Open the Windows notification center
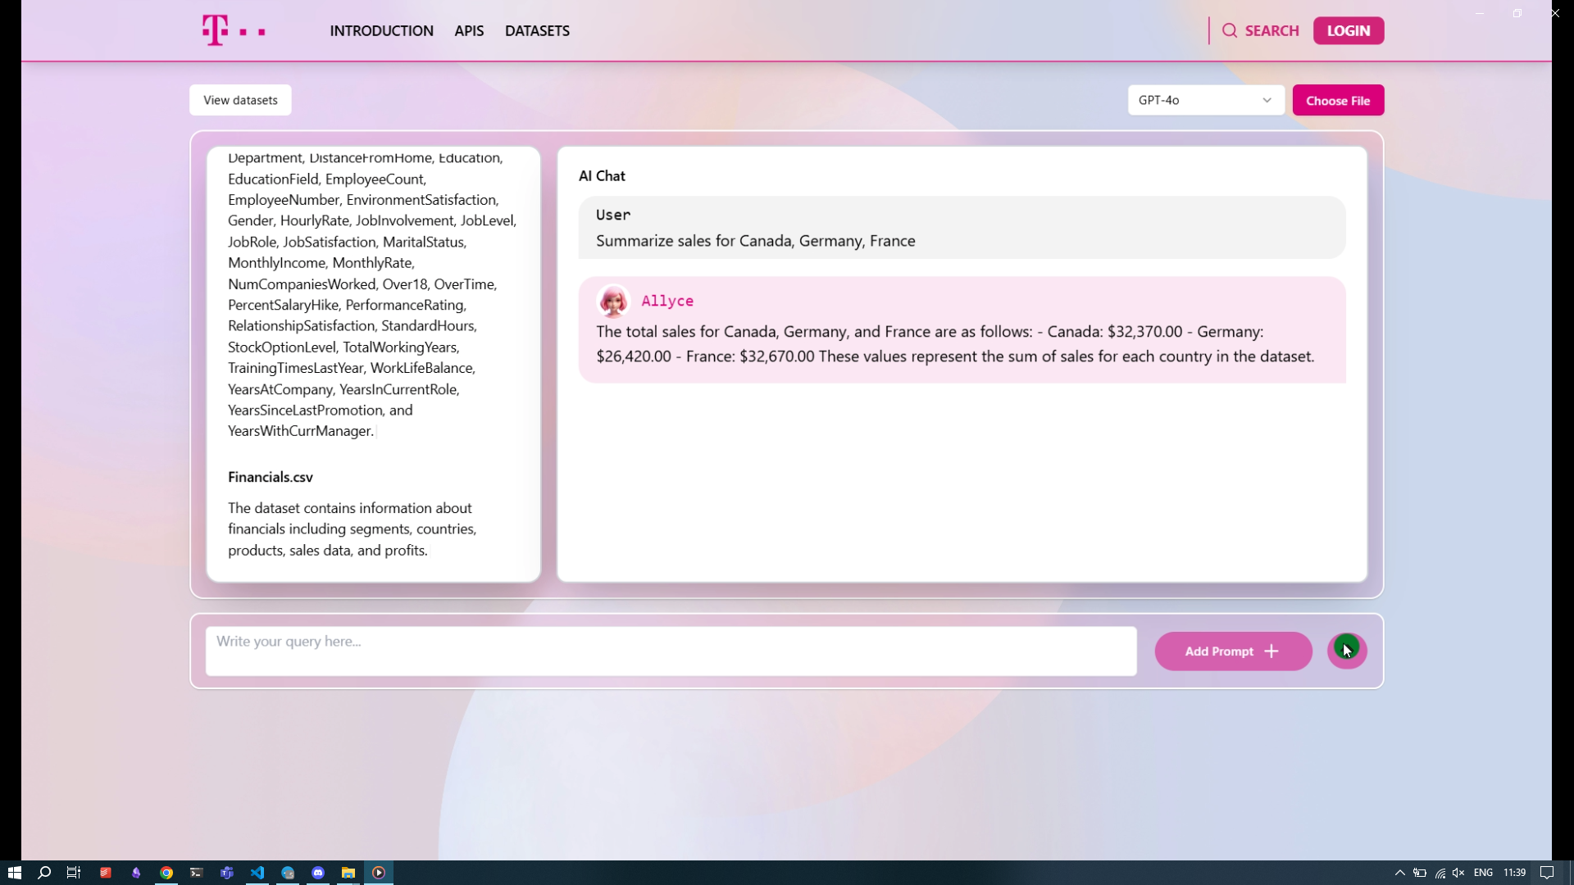This screenshot has width=1574, height=885. point(1546,873)
